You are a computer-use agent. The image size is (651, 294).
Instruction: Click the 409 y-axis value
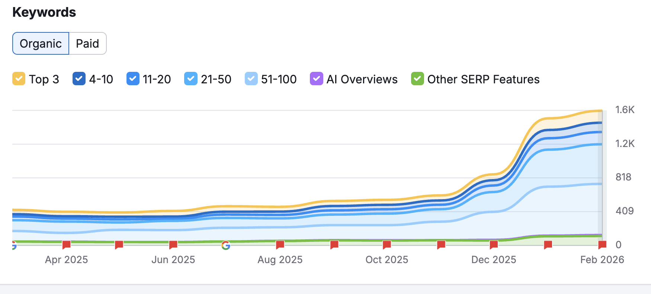625,211
